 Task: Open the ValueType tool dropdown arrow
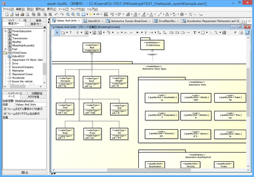pos(104,33)
